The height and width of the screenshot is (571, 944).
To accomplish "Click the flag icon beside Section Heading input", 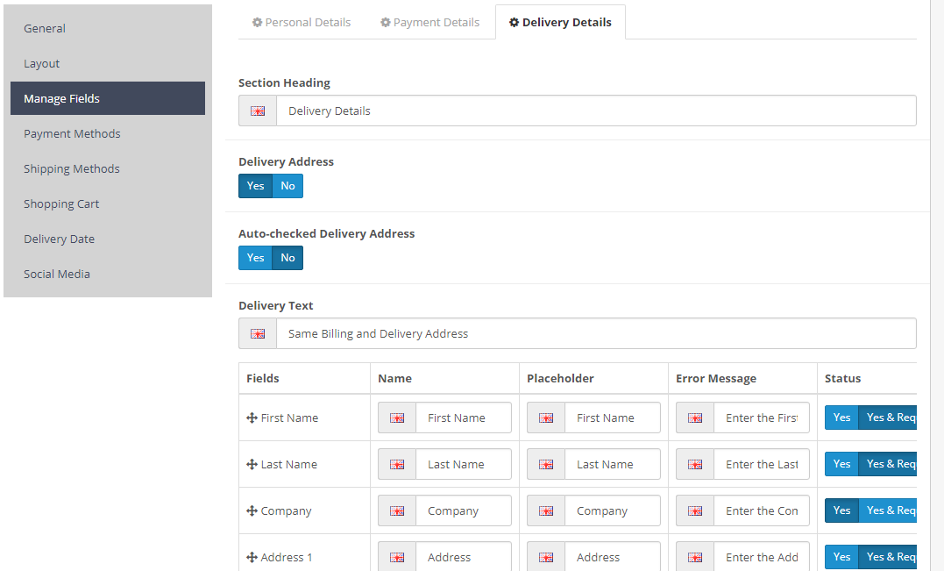I will [258, 111].
